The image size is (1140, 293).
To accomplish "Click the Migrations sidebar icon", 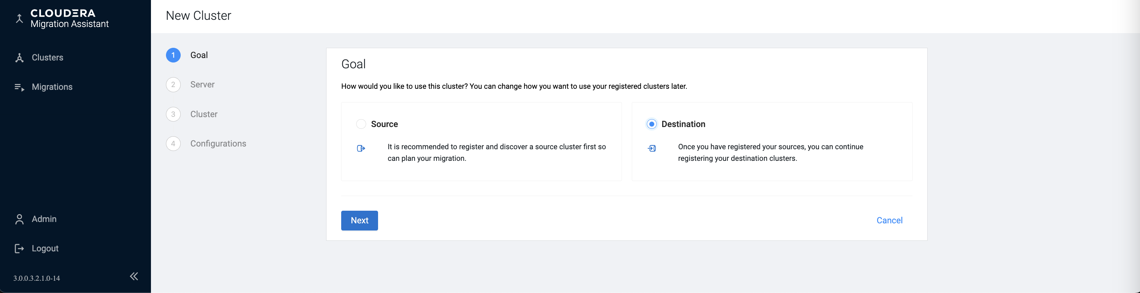I will 19,87.
